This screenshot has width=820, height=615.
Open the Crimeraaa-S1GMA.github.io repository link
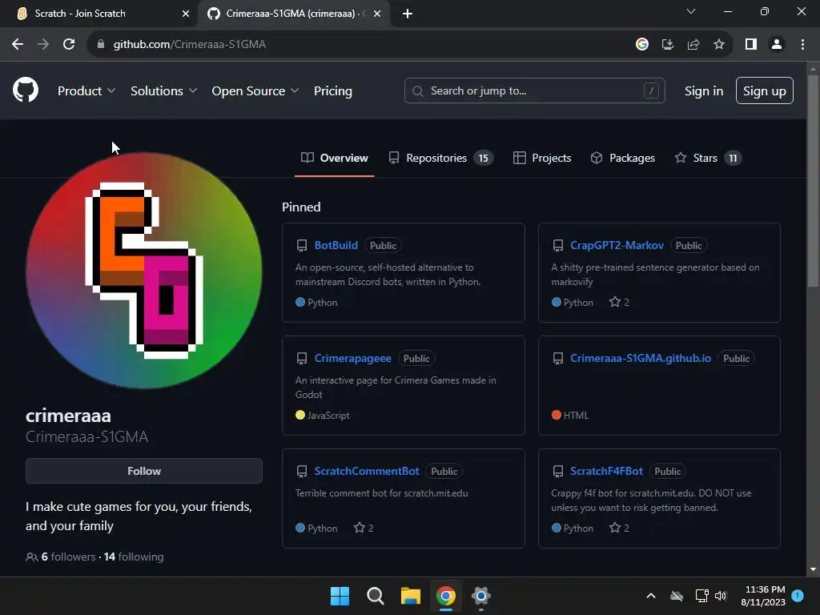click(641, 358)
